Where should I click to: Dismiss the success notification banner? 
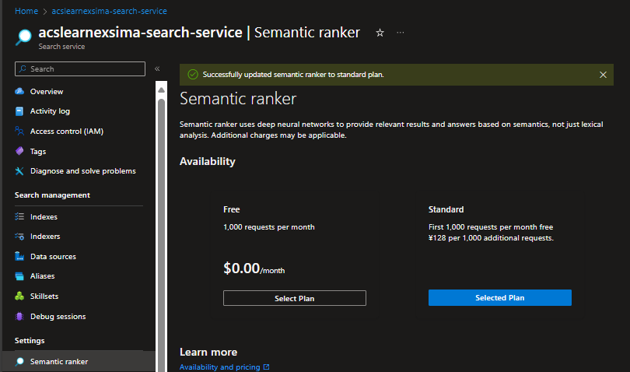603,75
